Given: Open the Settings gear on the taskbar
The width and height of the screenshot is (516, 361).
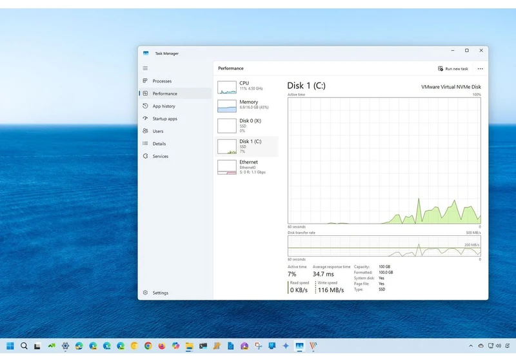Looking at the screenshot, I should coord(66,346).
